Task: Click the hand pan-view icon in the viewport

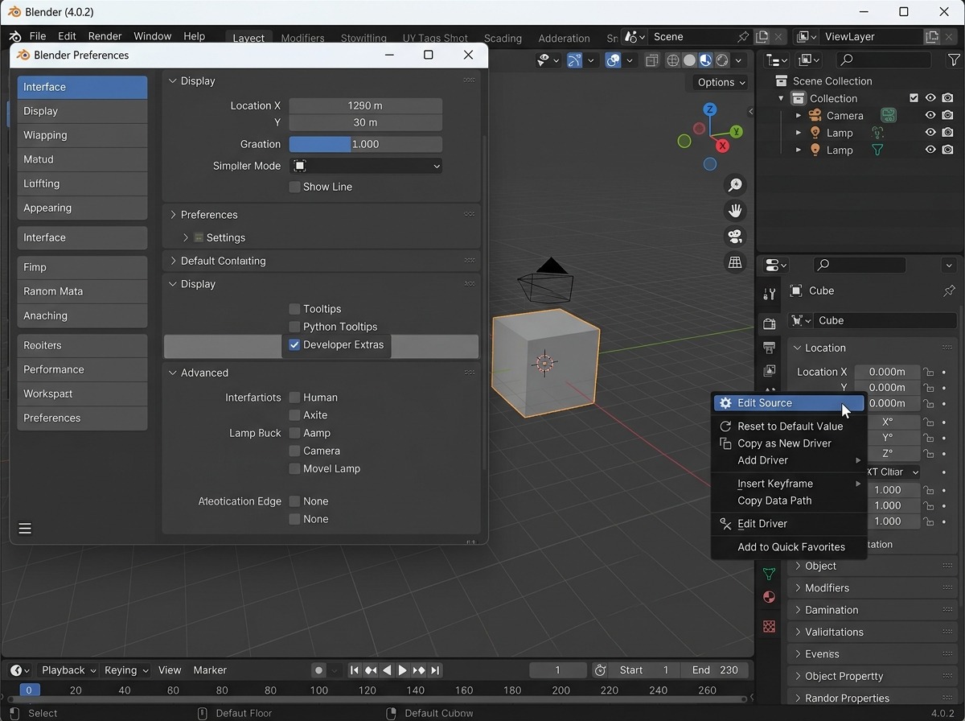Action: (x=735, y=211)
